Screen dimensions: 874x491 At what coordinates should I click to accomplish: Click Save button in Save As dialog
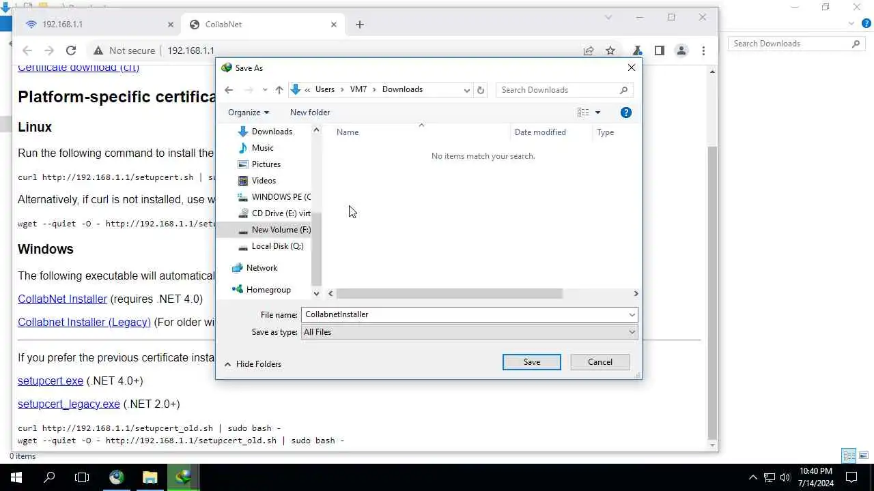[x=531, y=362]
